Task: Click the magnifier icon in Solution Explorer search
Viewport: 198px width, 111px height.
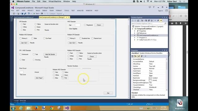Action: (165, 23)
